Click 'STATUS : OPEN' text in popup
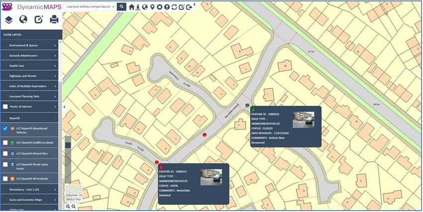 168,186
